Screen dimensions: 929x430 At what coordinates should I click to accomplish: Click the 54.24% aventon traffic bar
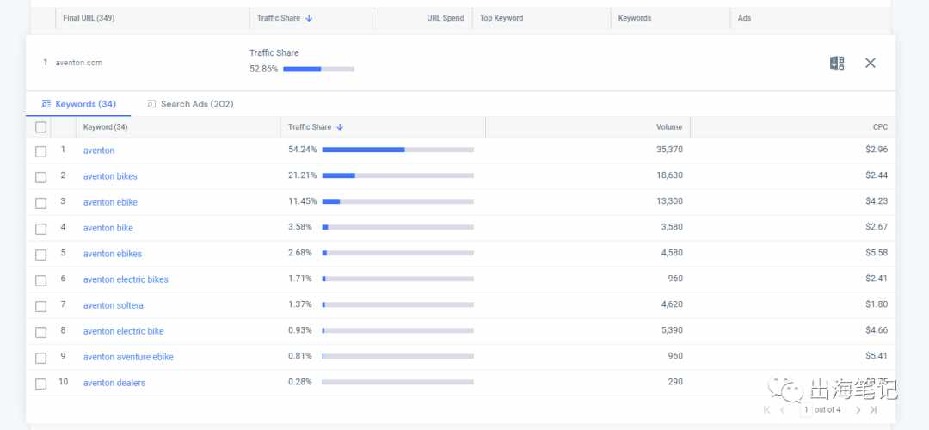click(397, 150)
